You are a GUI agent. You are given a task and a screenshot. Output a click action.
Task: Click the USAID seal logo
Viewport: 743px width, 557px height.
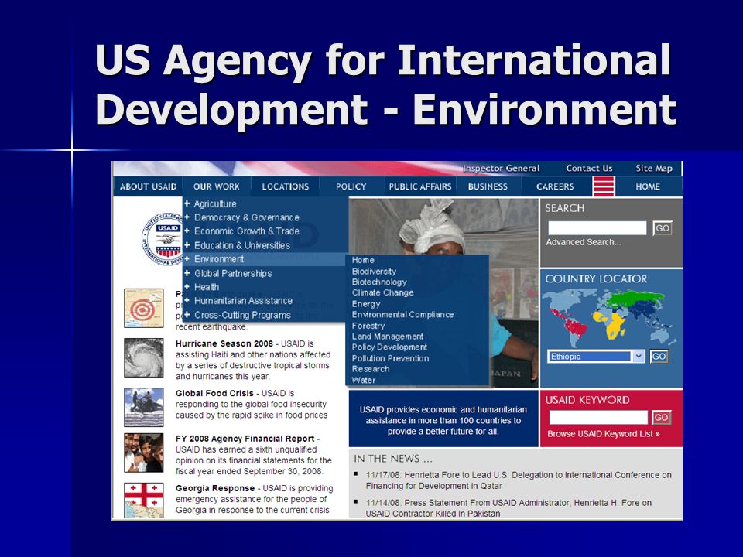coord(163,239)
